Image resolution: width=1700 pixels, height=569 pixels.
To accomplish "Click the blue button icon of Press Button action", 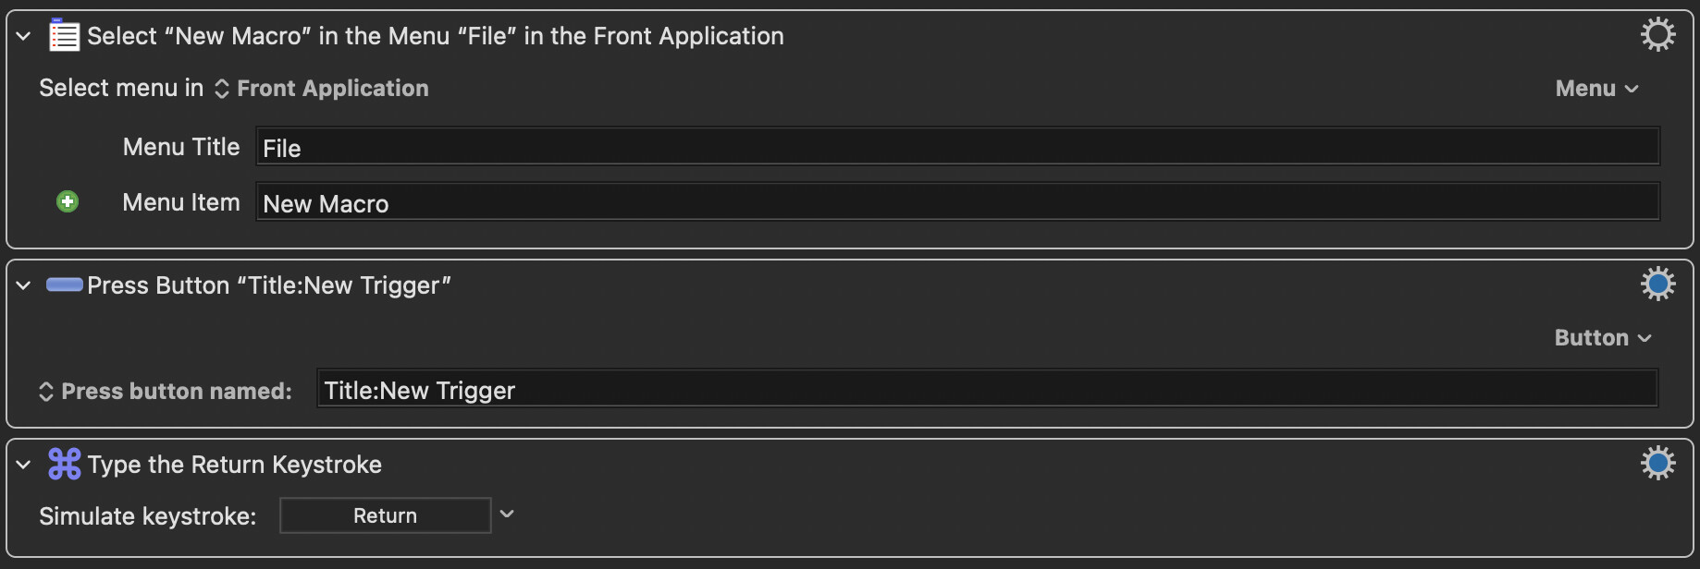I will pos(64,284).
